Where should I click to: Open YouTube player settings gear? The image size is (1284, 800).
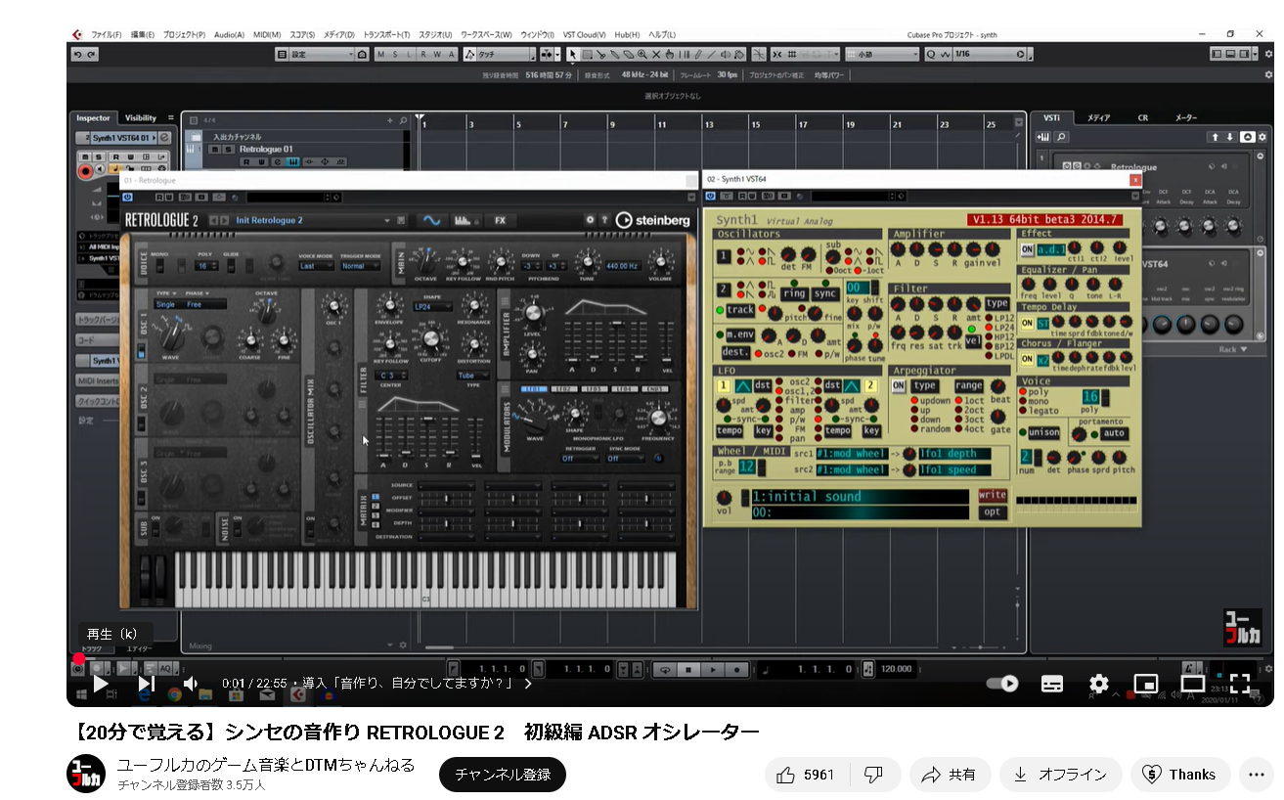1099,684
